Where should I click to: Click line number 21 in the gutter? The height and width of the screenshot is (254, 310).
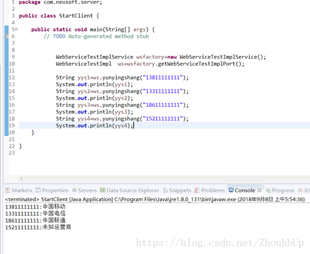point(12,139)
